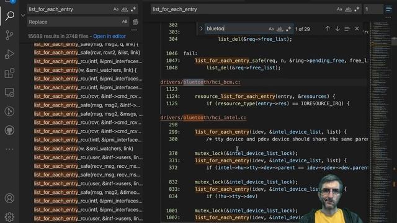Open the Manage gear menu
Image resolution: width=397 pixels, height=223 pixels.
(9, 217)
